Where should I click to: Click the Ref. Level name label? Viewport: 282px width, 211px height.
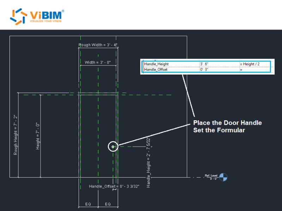(211, 175)
